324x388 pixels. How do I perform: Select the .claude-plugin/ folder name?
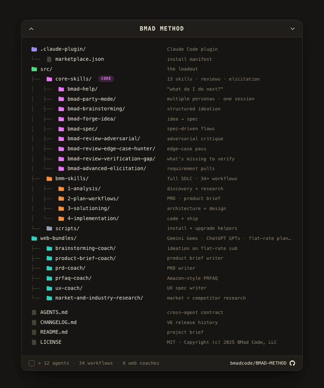click(x=63, y=49)
